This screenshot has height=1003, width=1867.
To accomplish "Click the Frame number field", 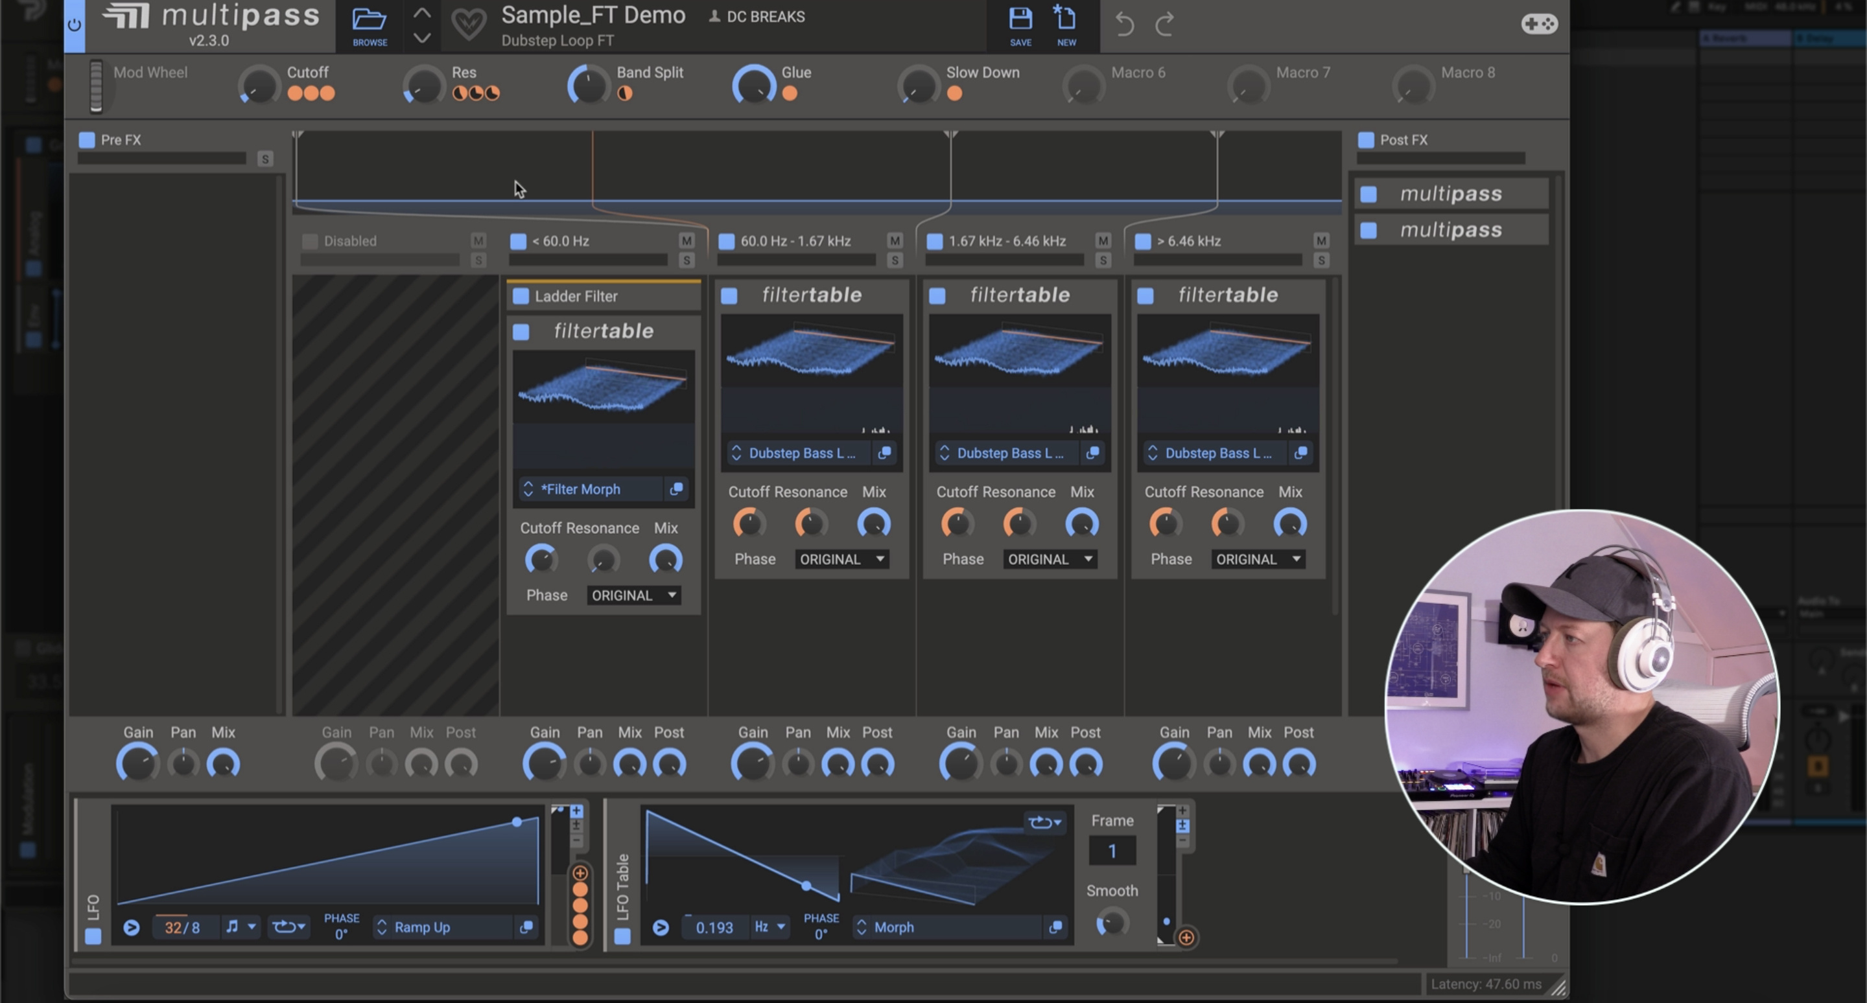I will [1112, 851].
